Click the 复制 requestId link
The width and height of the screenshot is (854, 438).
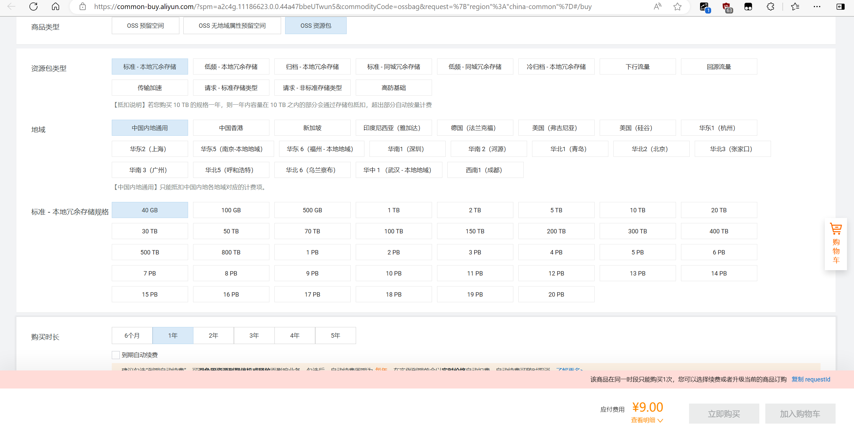click(810, 379)
